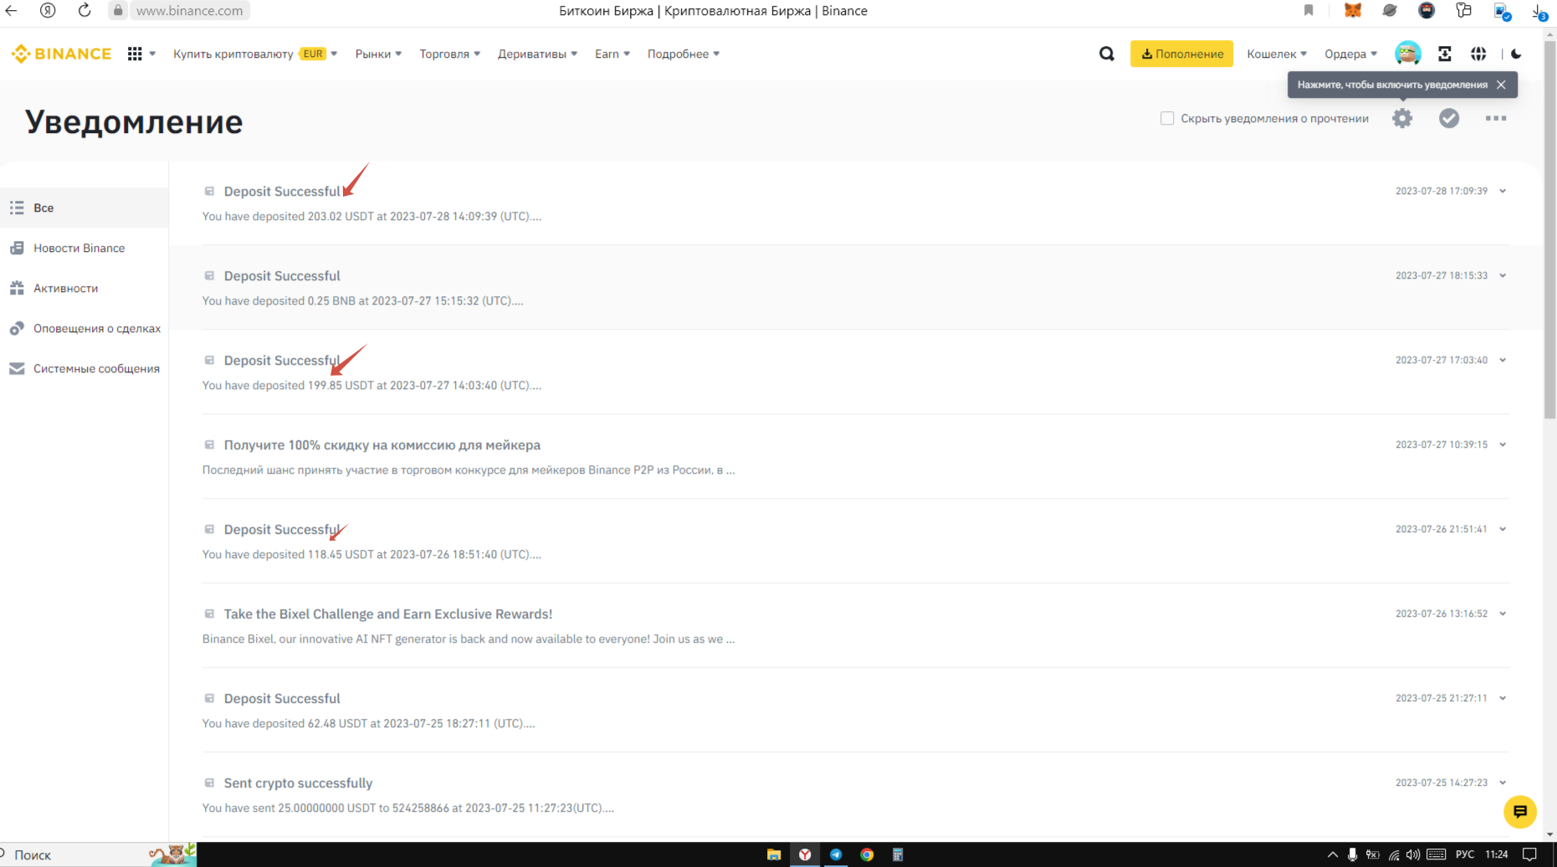The width and height of the screenshot is (1557, 867).
Task: Open the support chat bubble
Action: click(x=1519, y=811)
